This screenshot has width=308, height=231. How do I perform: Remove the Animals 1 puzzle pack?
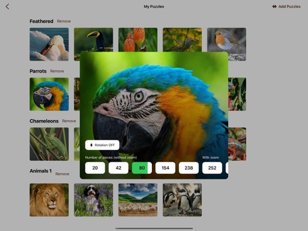[62, 174]
